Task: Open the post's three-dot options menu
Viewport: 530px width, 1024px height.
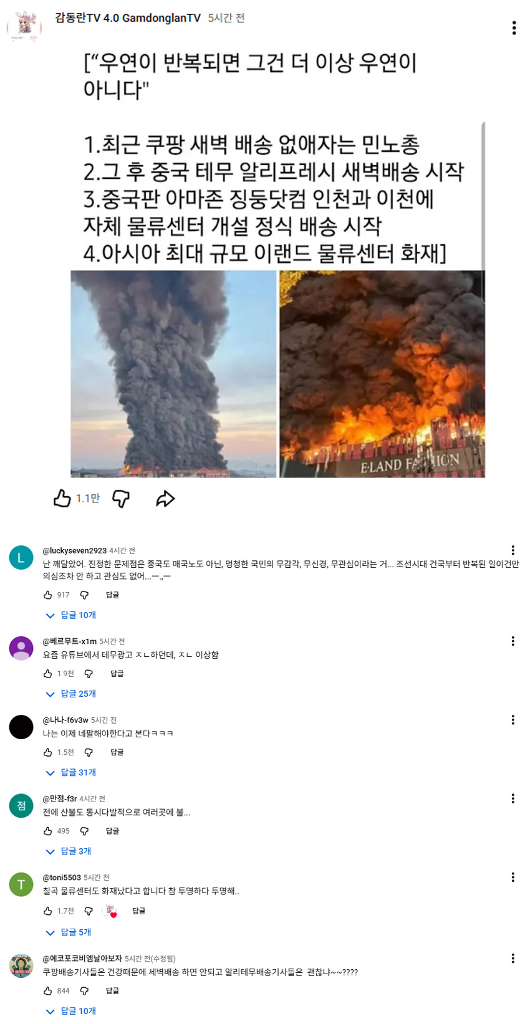Action: (514, 28)
